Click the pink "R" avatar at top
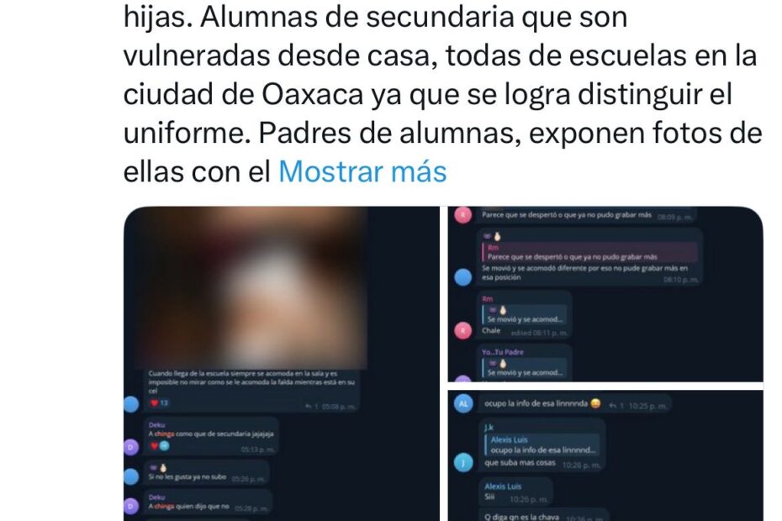This screenshot has width=782, height=521. [x=462, y=215]
